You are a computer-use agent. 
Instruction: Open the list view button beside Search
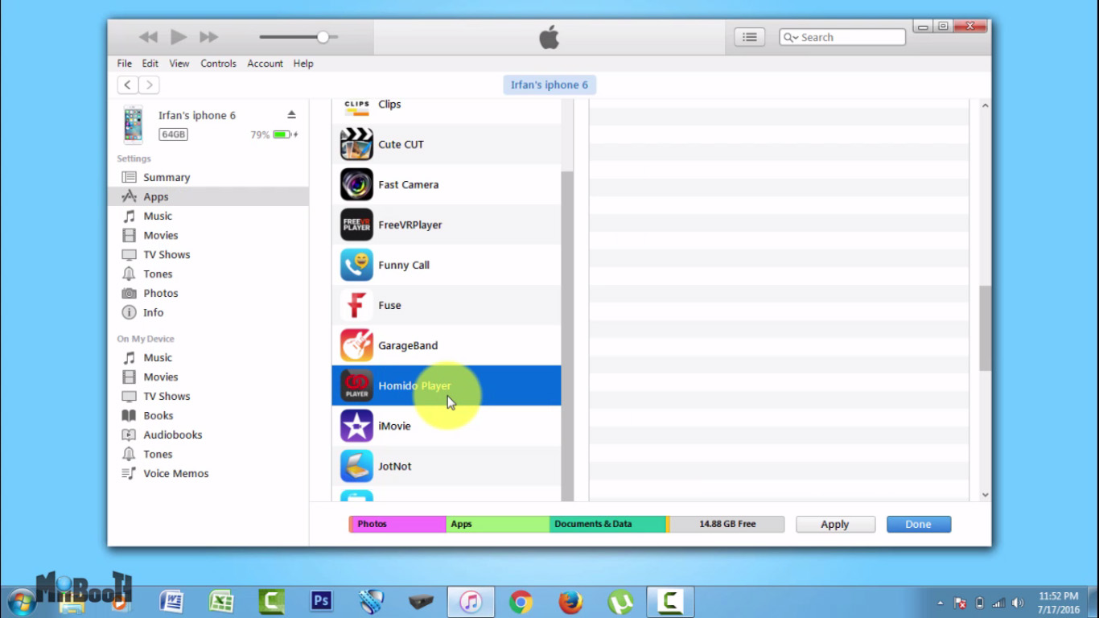[x=750, y=37]
